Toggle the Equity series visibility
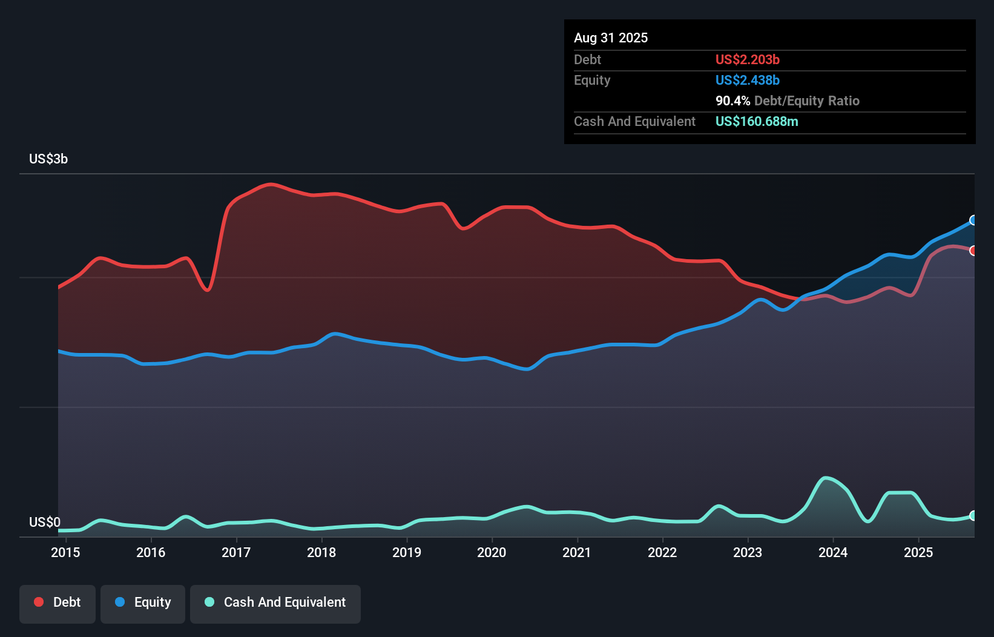994x637 pixels. (x=143, y=602)
